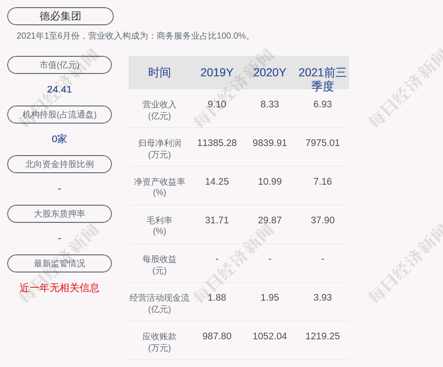The width and height of the screenshot is (443, 367).
Task: Click the 净资产收益率(%) row label
Action: (x=160, y=187)
